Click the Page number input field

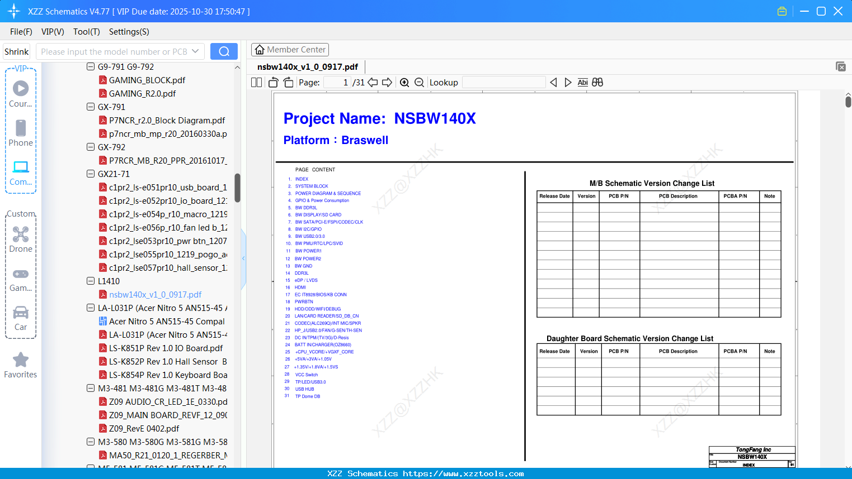[337, 83]
